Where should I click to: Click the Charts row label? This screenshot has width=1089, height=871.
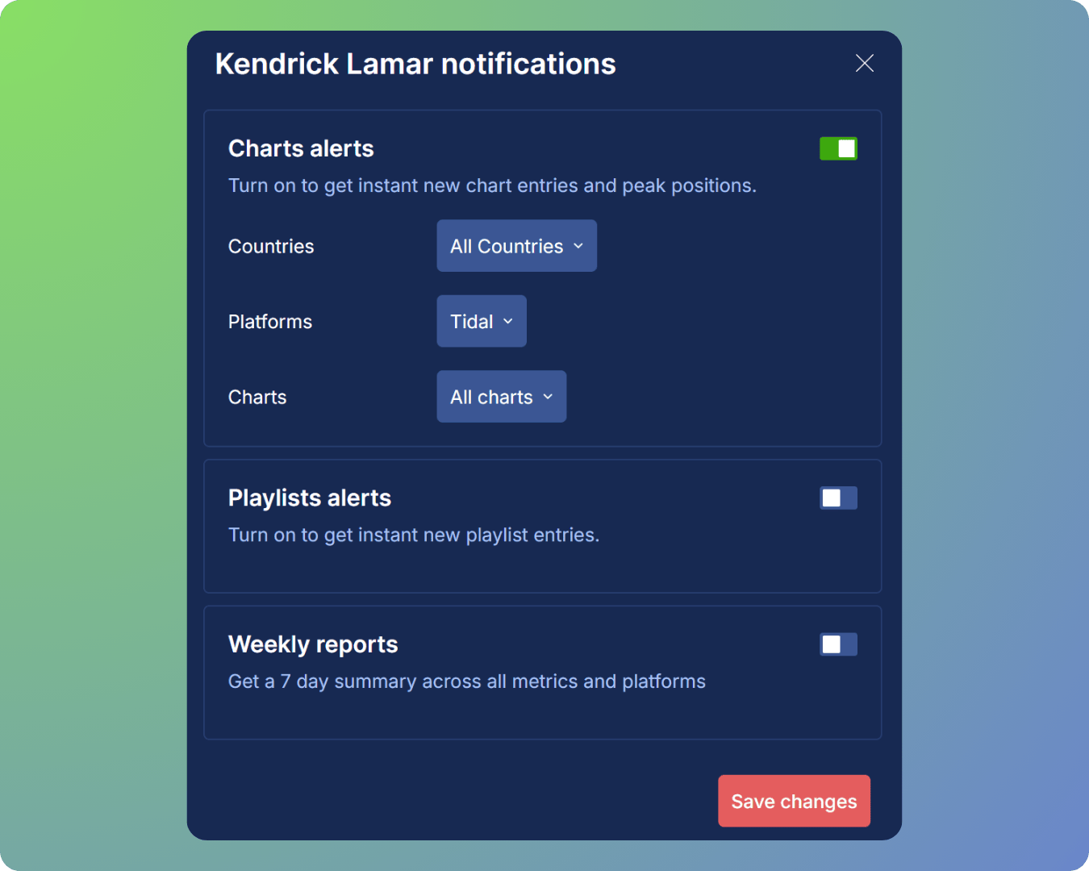257,396
